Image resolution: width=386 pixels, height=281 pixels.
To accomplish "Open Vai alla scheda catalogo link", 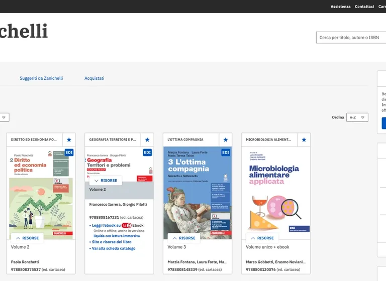I will (114, 248).
